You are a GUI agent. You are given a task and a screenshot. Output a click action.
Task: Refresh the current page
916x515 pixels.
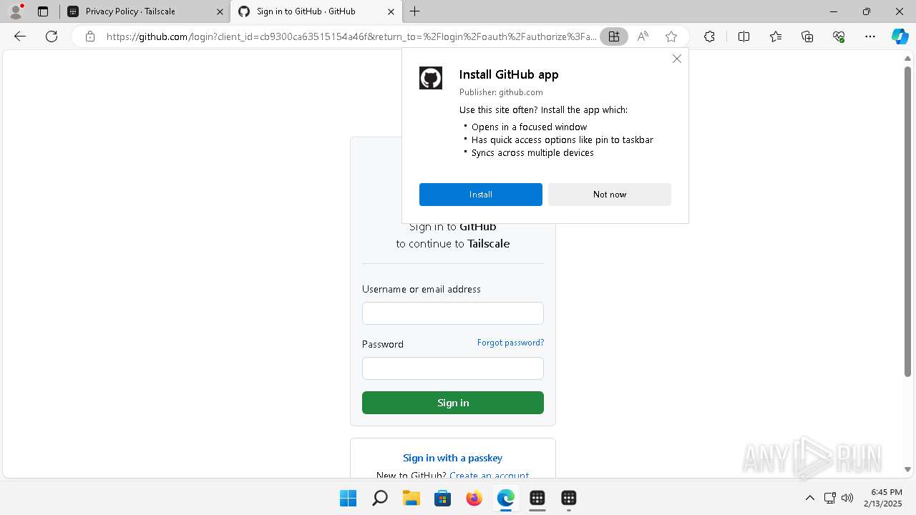click(52, 36)
